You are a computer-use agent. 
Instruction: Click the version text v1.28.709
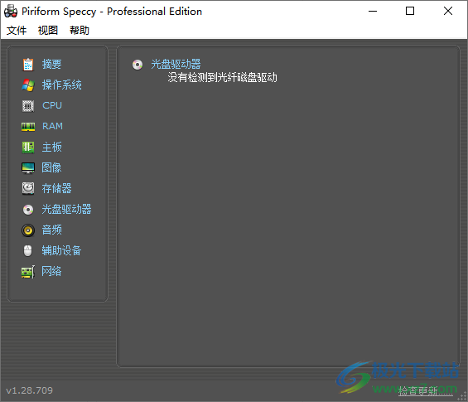click(x=29, y=390)
